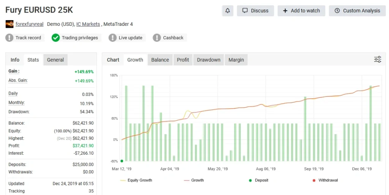
Task: Open Custom Analysis
Action: coord(357,11)
